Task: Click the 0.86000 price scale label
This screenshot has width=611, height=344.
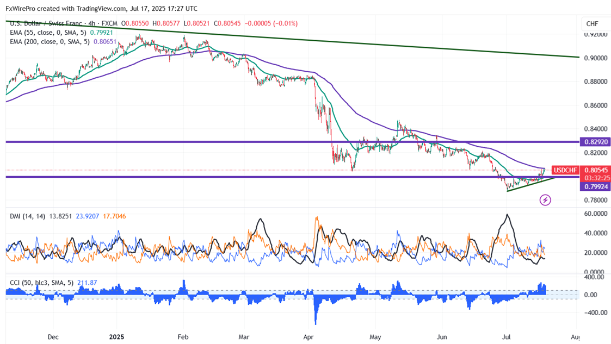Action: (595, 105)
